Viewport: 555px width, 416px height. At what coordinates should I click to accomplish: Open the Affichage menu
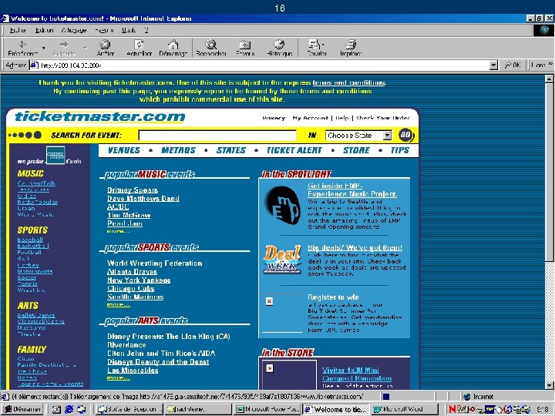(x=74, y=30)
